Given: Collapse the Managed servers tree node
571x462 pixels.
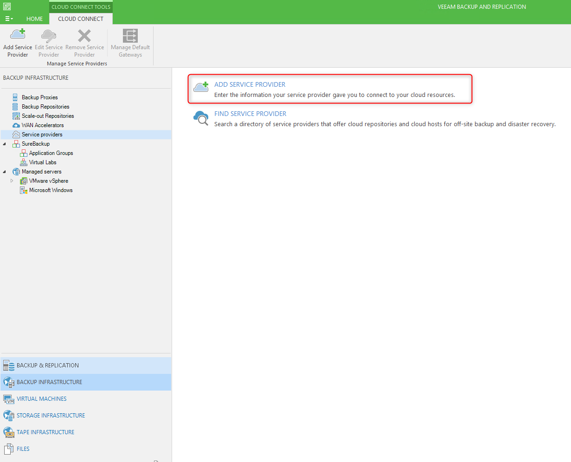Looking at the screenshot, I should 5,172.
